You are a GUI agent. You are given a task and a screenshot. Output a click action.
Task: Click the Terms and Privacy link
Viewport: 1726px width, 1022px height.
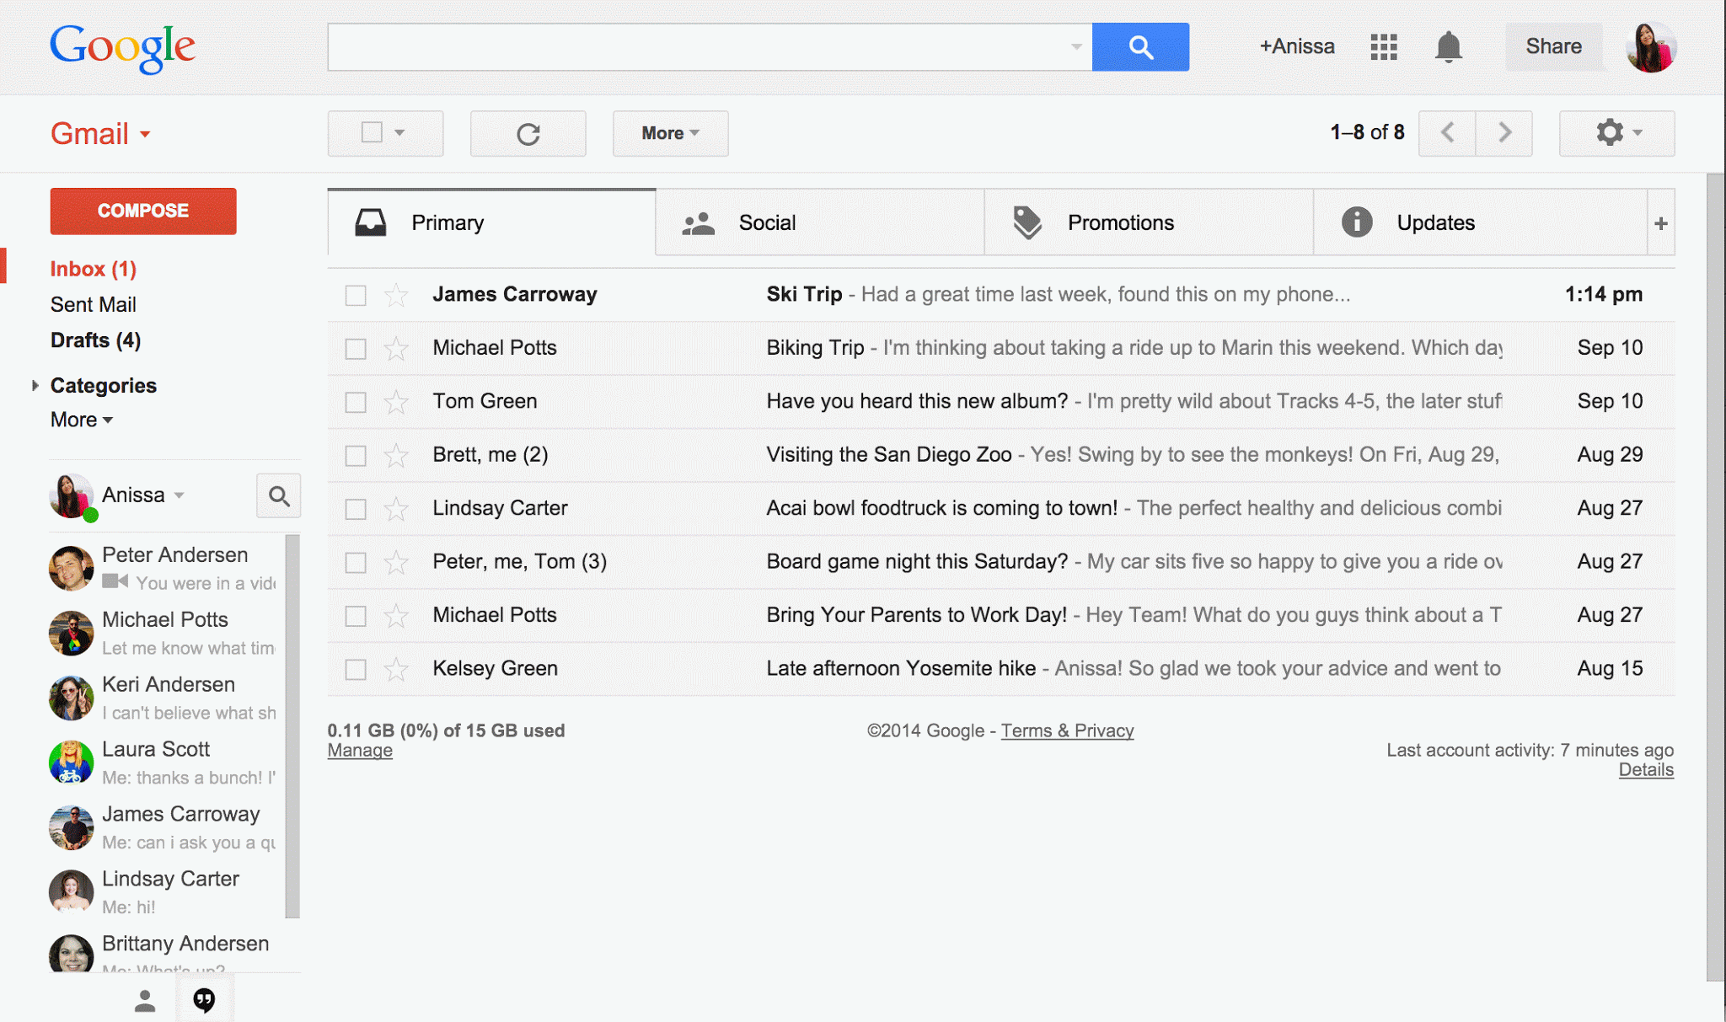pos(1065,730)
